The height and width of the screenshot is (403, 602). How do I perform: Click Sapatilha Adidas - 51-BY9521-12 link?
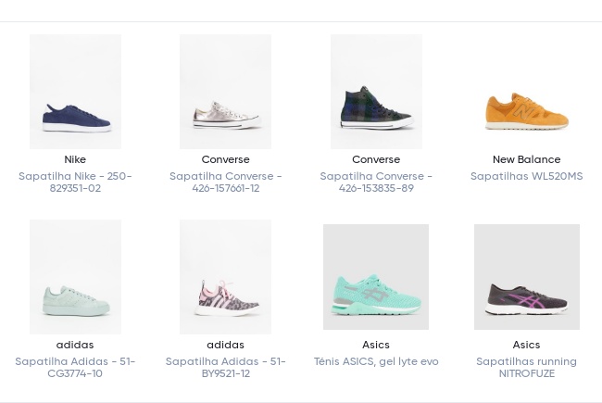tap(225, 368)
